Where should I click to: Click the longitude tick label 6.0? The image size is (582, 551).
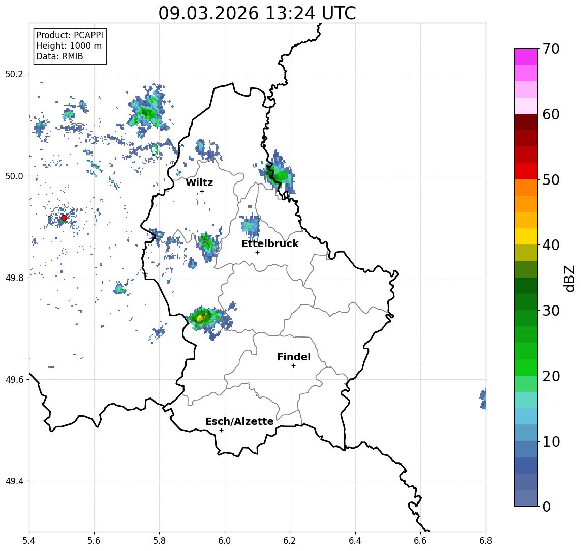[225, 541]
